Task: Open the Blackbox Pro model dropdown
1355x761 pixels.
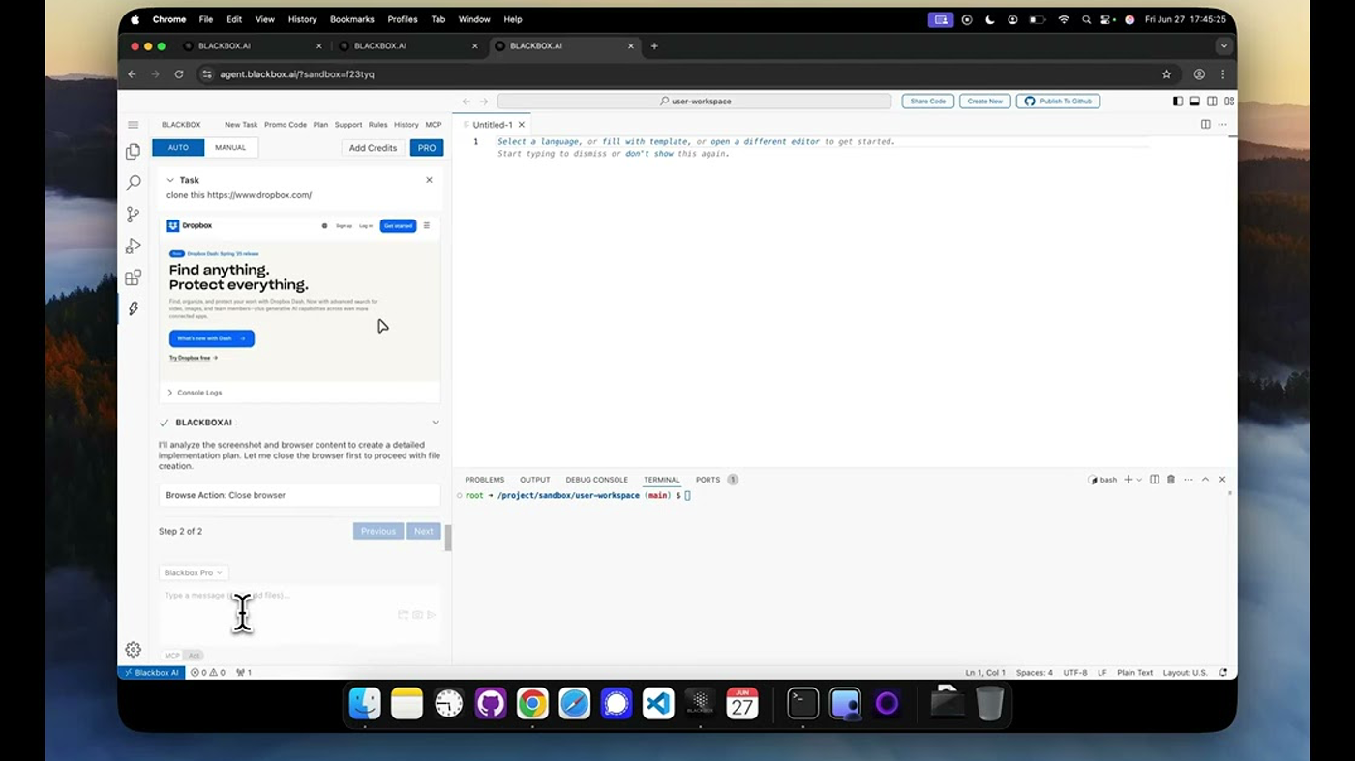Action: click(x=194, y=572)
